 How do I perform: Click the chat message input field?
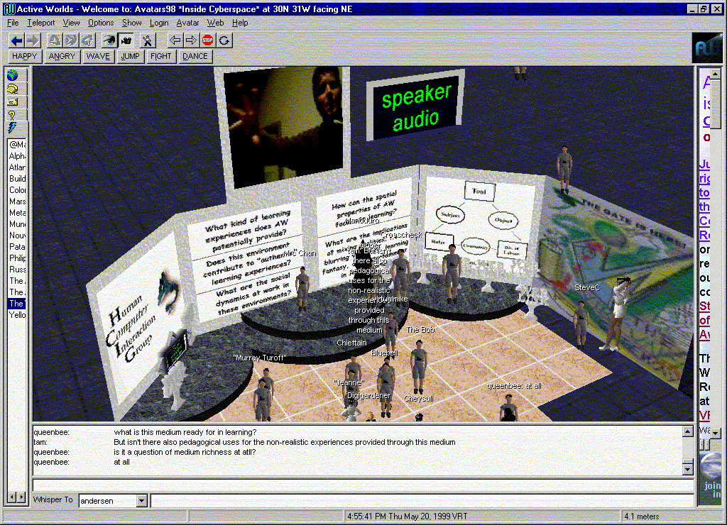[x=363, y=485]
